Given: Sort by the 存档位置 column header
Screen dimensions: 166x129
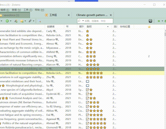Looking at the screenshot, I should pyautogui.click(x=125, y=27).
